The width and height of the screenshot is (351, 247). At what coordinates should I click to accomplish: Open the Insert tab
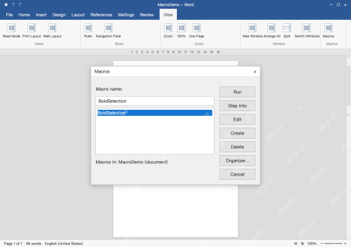(x=41, y=15)
